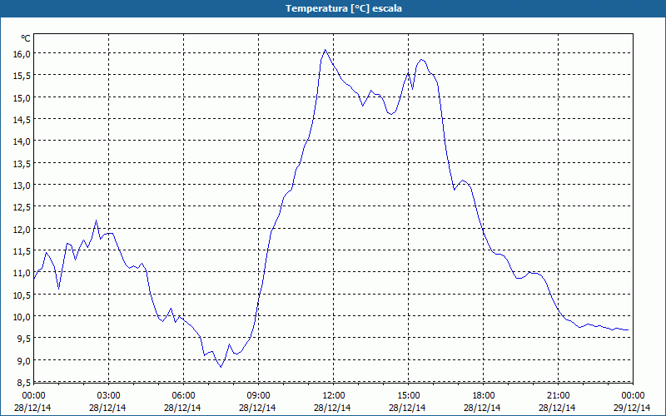Click the °C unit label
The image size is (666, 416).
pyautogui.click(x=26, y=38)
